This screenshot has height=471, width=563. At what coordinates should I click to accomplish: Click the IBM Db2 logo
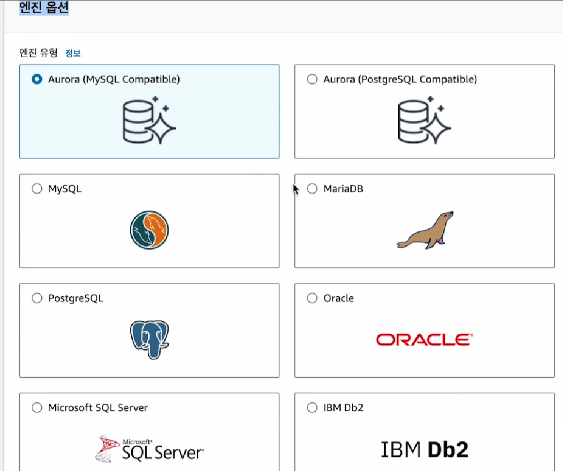[x=424, y=450]
